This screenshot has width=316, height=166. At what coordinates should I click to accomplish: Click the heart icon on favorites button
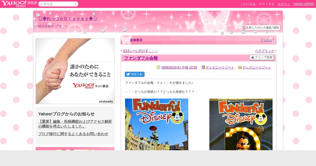244,28
